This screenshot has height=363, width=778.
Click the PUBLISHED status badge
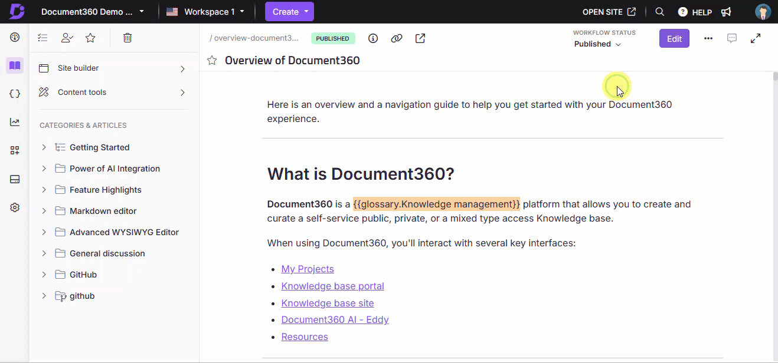(x=333, y=38)
